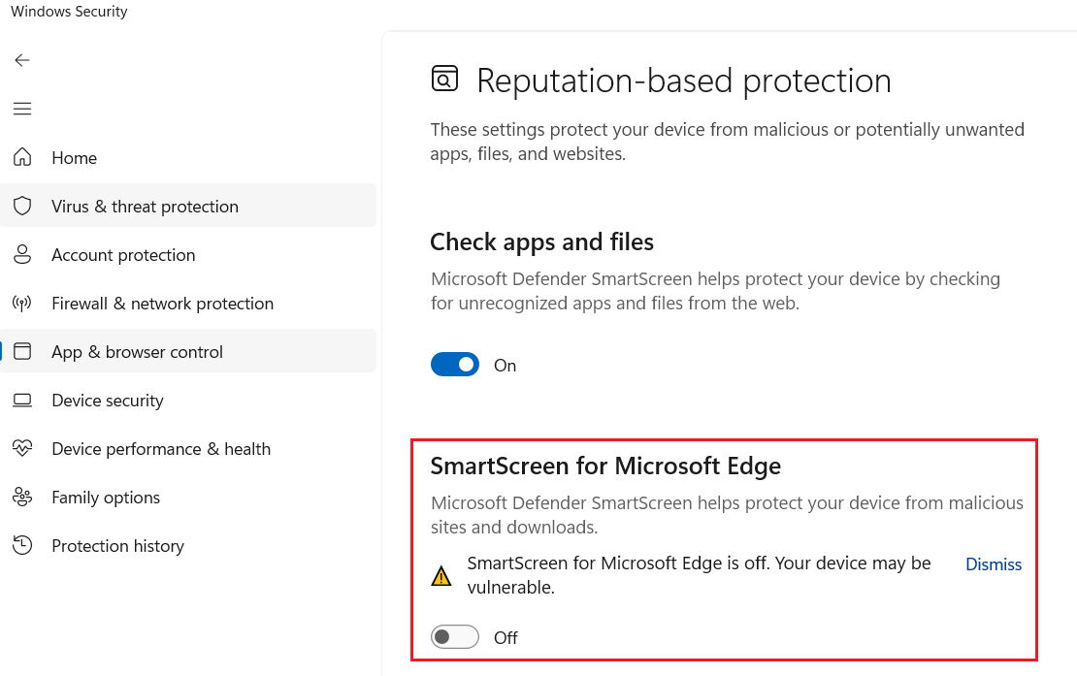Click the Reputation-based protection header icon
Viewport: 1077px width, 676px height.
444,79
